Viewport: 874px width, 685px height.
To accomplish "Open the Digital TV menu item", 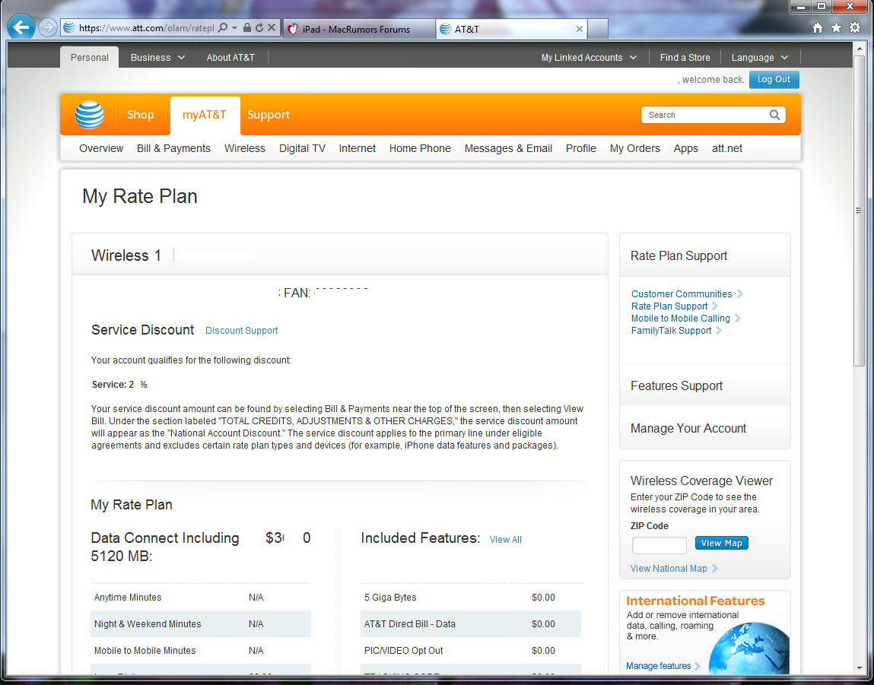I will tap(302, 148).
